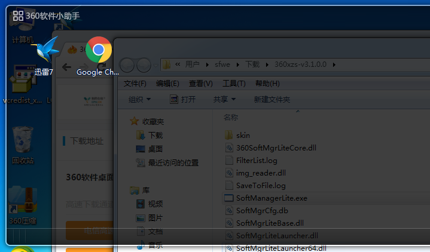Select the skin folder icon
The height and width of the screenshot is (252, 430).
(x=229, y=135)
